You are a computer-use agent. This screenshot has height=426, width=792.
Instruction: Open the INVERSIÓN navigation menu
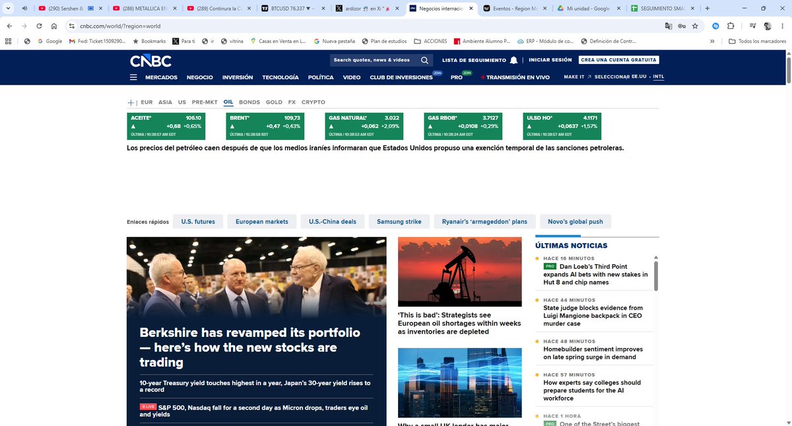pos(238,77)
